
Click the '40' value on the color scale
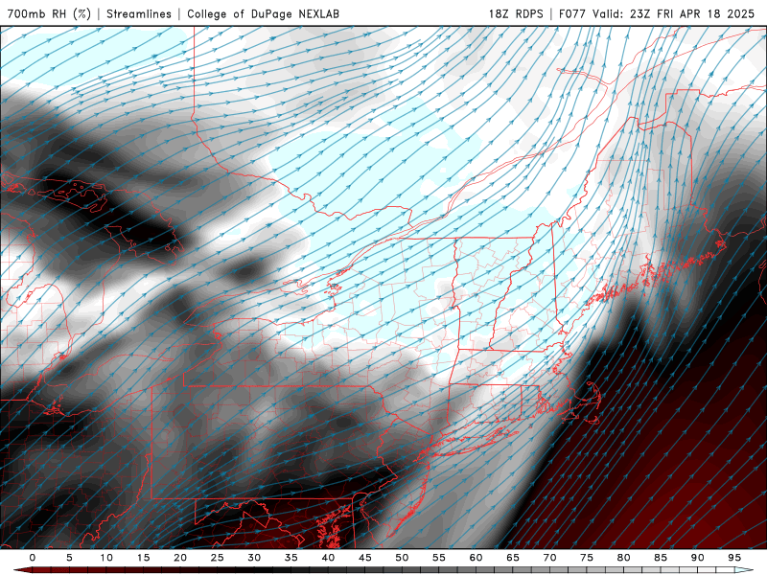click(328, 558)
